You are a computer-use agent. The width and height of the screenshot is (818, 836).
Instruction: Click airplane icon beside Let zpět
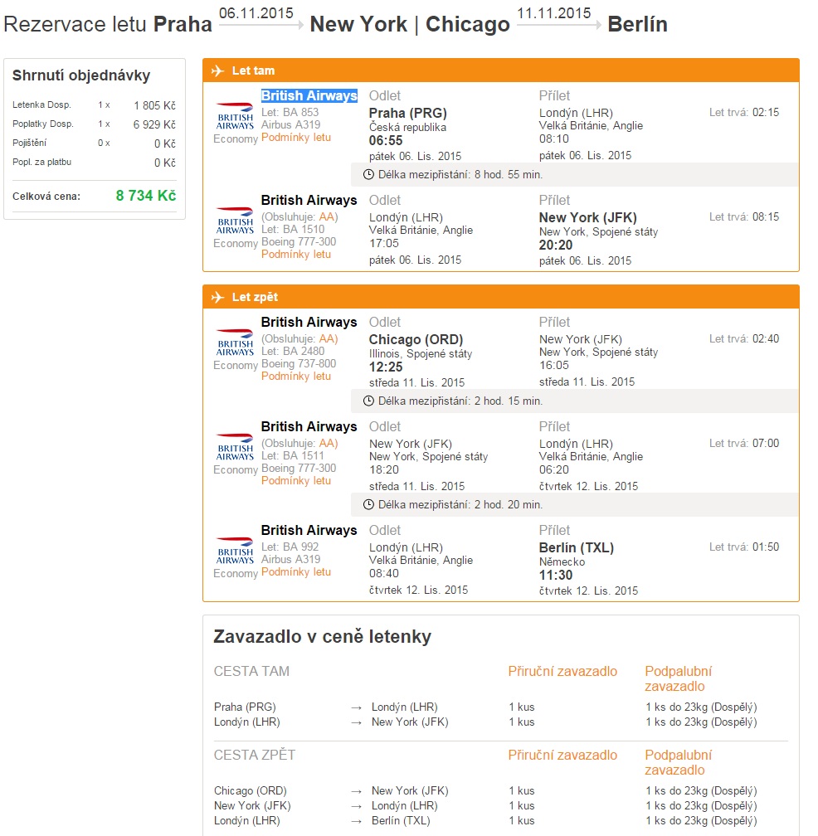217,297
